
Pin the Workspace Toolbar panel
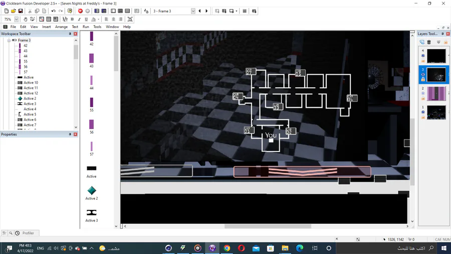pos(70,34)
